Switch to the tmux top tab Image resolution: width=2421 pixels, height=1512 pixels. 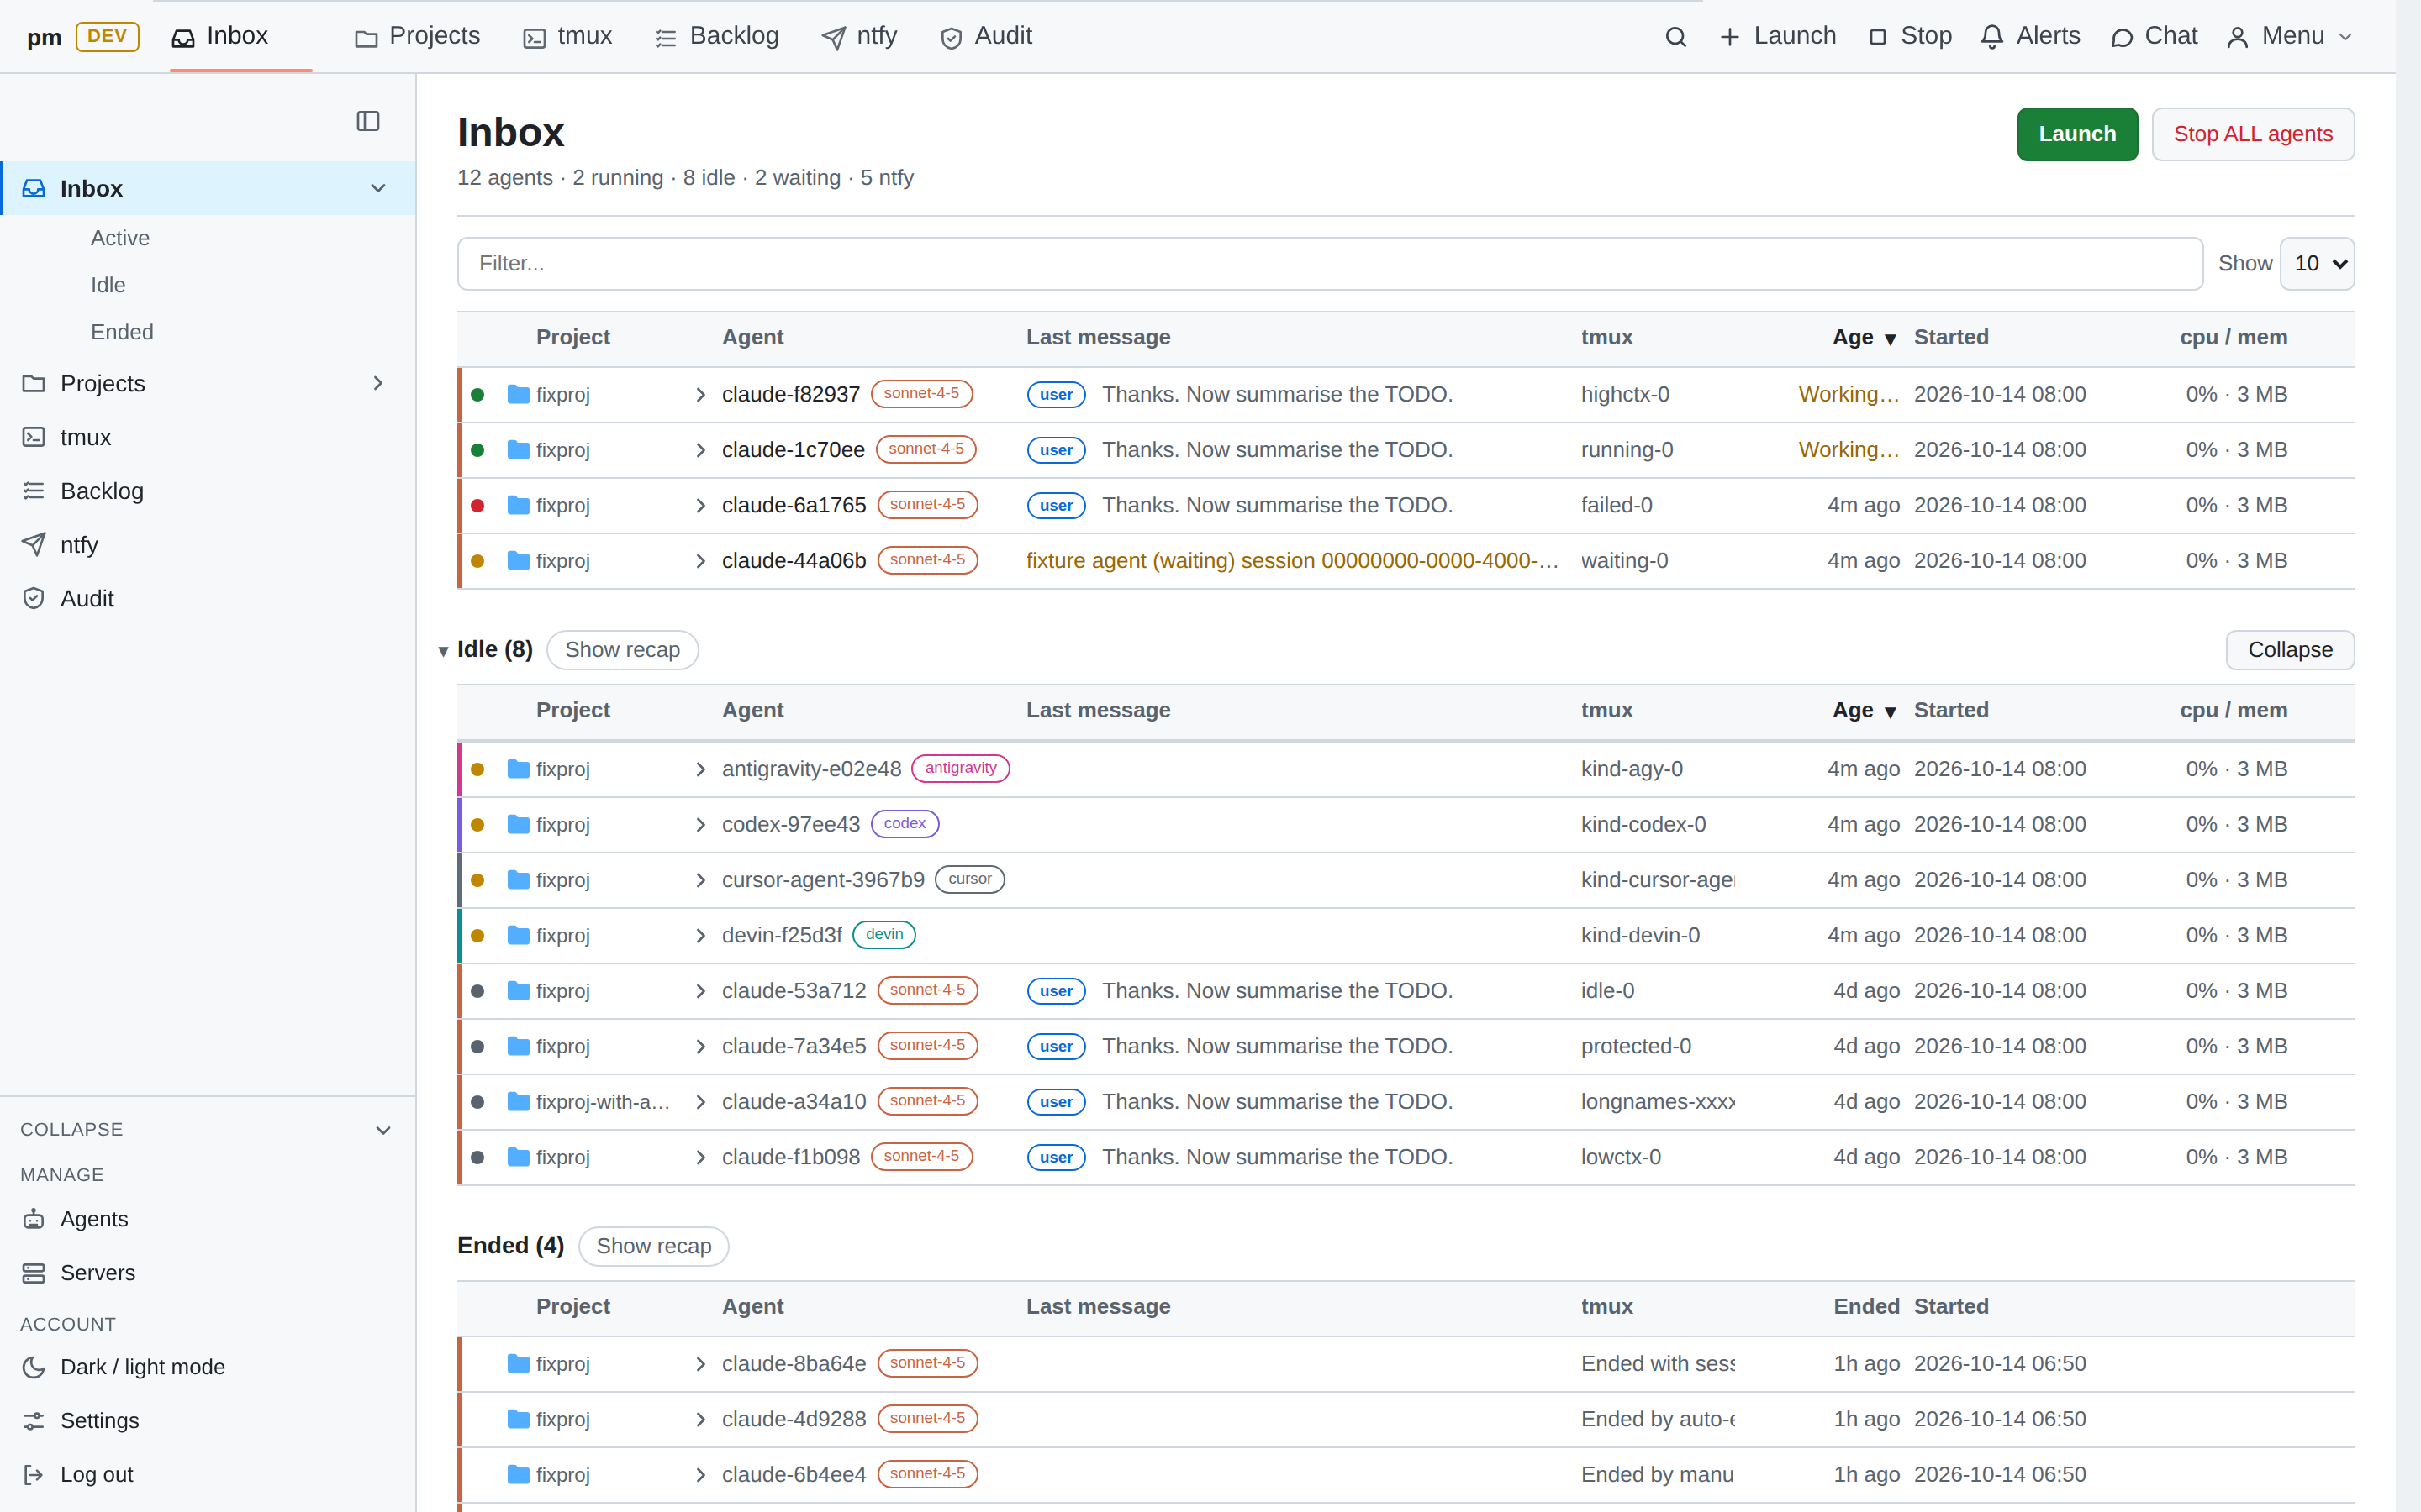click(x=567, y=37)
